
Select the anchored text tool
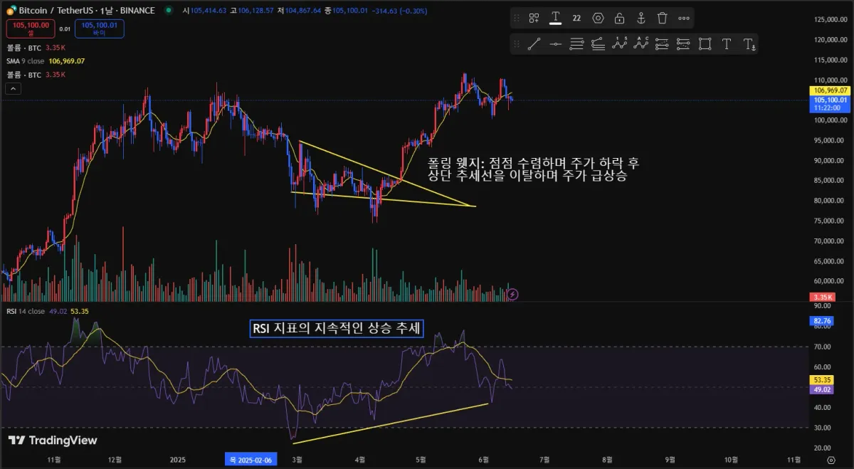(749, 44)
